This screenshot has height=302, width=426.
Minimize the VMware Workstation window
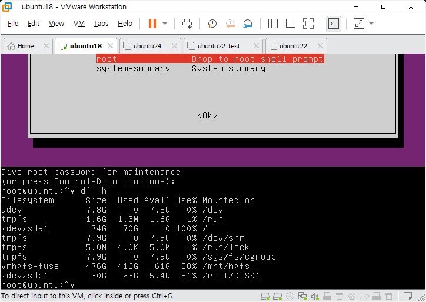click(355, 7)
